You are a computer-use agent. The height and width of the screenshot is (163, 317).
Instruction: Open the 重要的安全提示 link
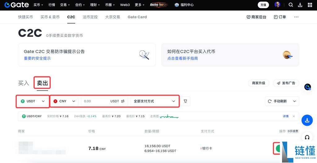point(37,58)
